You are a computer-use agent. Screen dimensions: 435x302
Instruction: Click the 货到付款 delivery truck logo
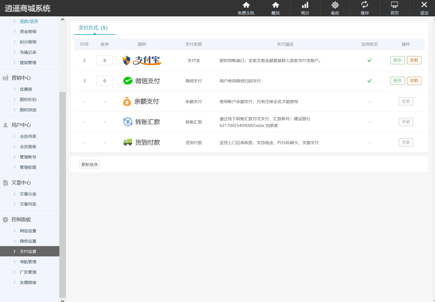142,143
